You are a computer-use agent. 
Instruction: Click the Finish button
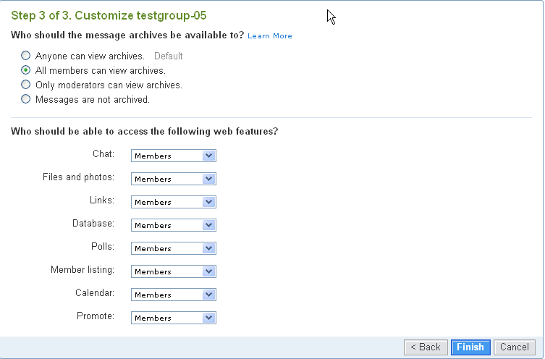tap(470, 347)
